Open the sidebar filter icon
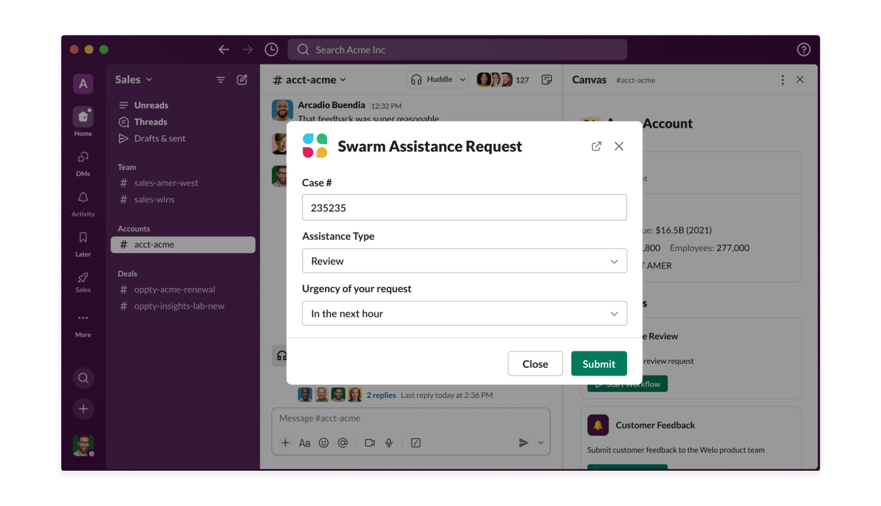 pyautogui.click(x=220, y=80)
